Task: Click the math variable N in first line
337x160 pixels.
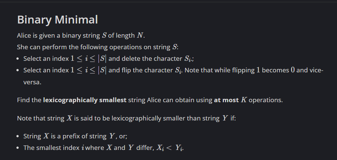Action: click(140, 35)
